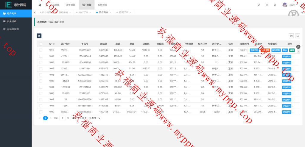Open the 15 条/页 page size dropdown
This screenshot has width=305, height=147.
click(x=94, y=118)
